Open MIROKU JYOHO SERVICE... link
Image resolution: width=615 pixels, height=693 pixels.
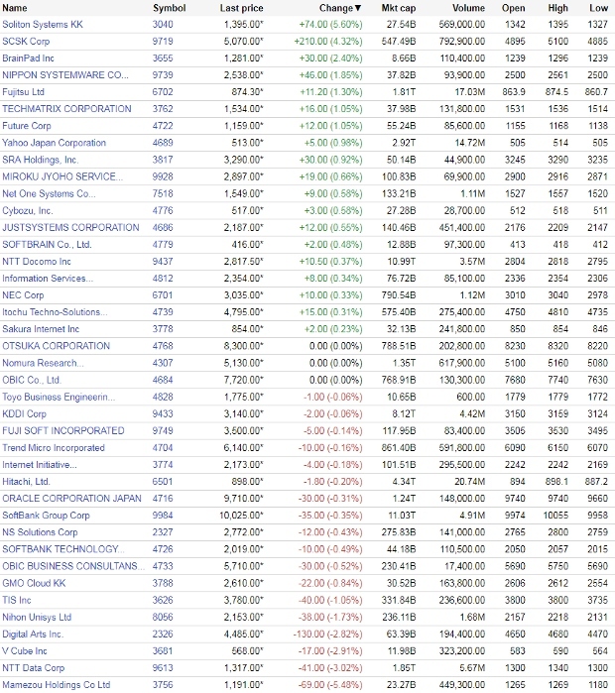(62, 176)
